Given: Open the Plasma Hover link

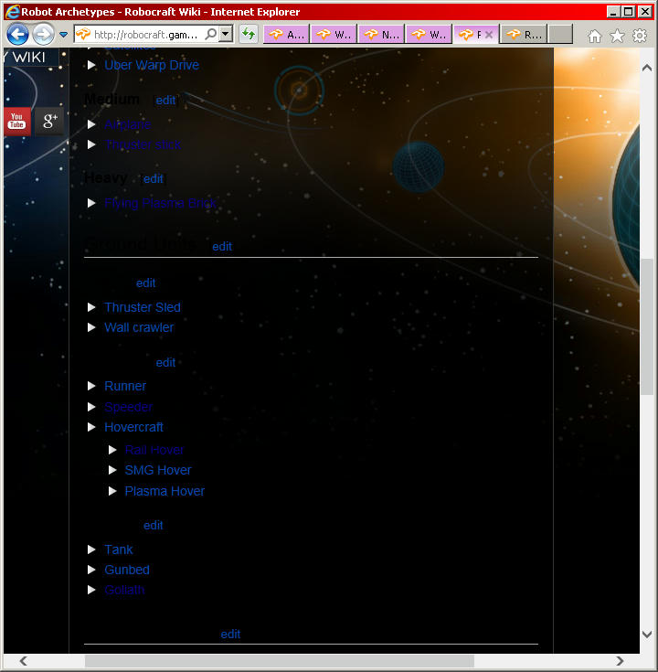Looking at the screenshot, I should tap(164, 491).
